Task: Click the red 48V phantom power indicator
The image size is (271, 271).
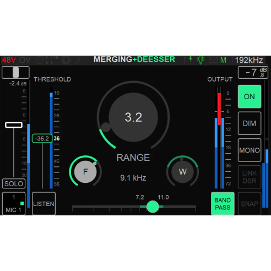Action: point(9,60)
